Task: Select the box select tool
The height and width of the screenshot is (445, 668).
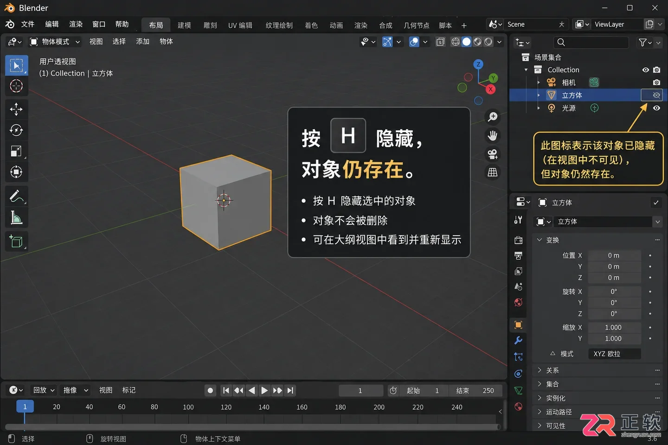Action: click(x=16, y=65)
